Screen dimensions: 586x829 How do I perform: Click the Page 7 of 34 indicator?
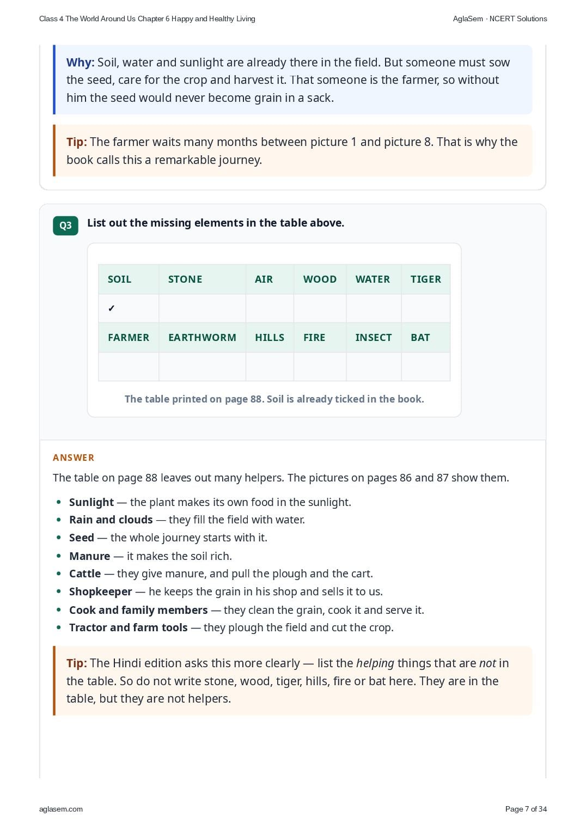coord(526,809)
